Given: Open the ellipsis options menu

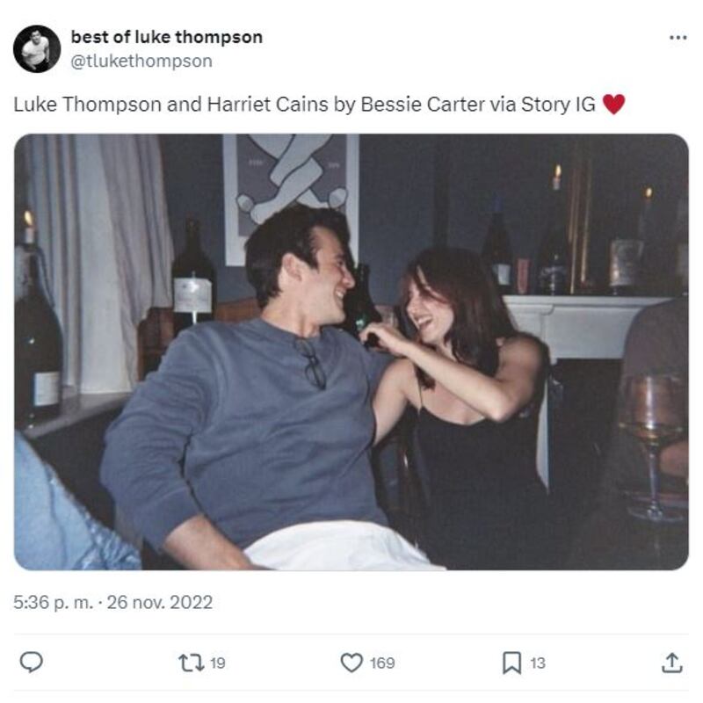Looking at the screenshot, I should point(677,37).
